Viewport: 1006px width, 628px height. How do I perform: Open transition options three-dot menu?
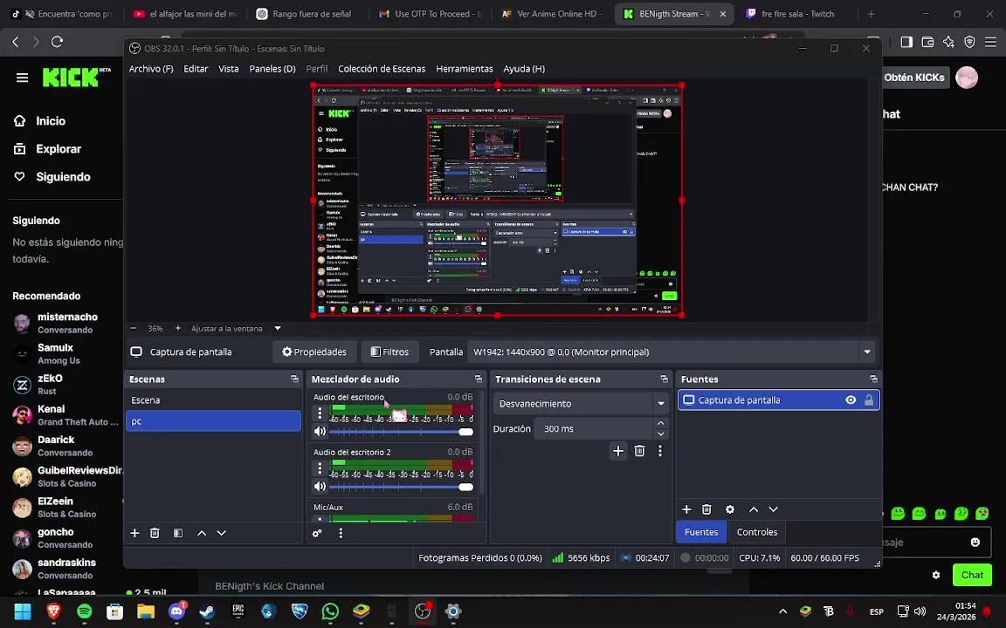(x=659, y=451)
